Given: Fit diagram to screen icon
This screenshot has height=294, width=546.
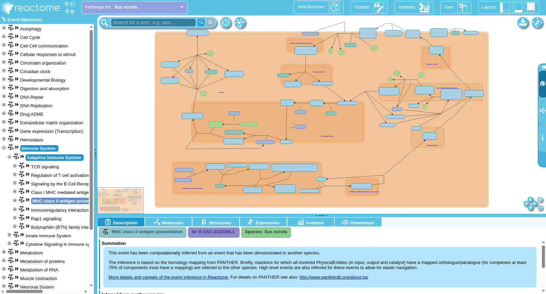Looking at the screenshot, I should pyautogui.click(x=226, y=23).
